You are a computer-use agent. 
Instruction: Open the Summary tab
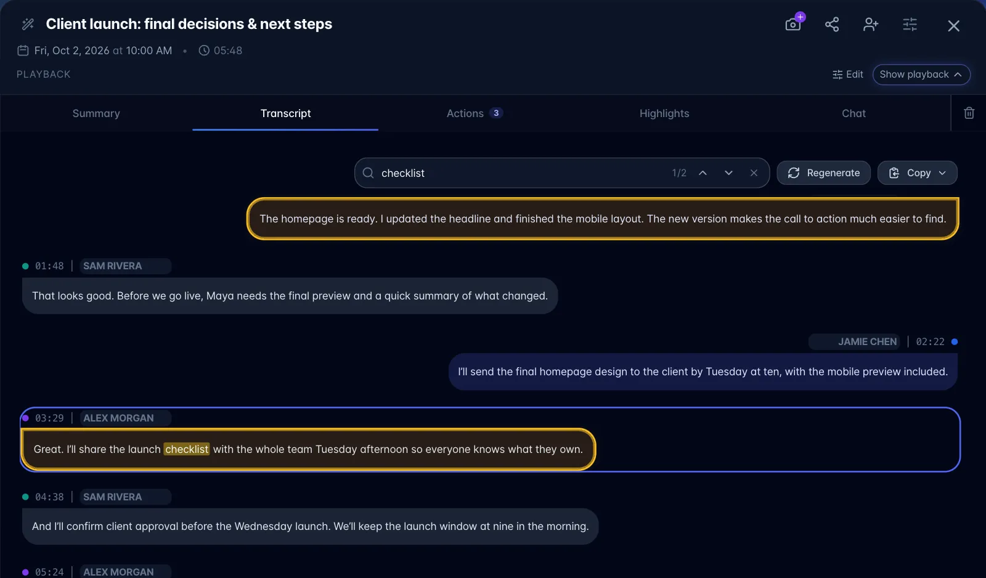(x=96, y=113)
